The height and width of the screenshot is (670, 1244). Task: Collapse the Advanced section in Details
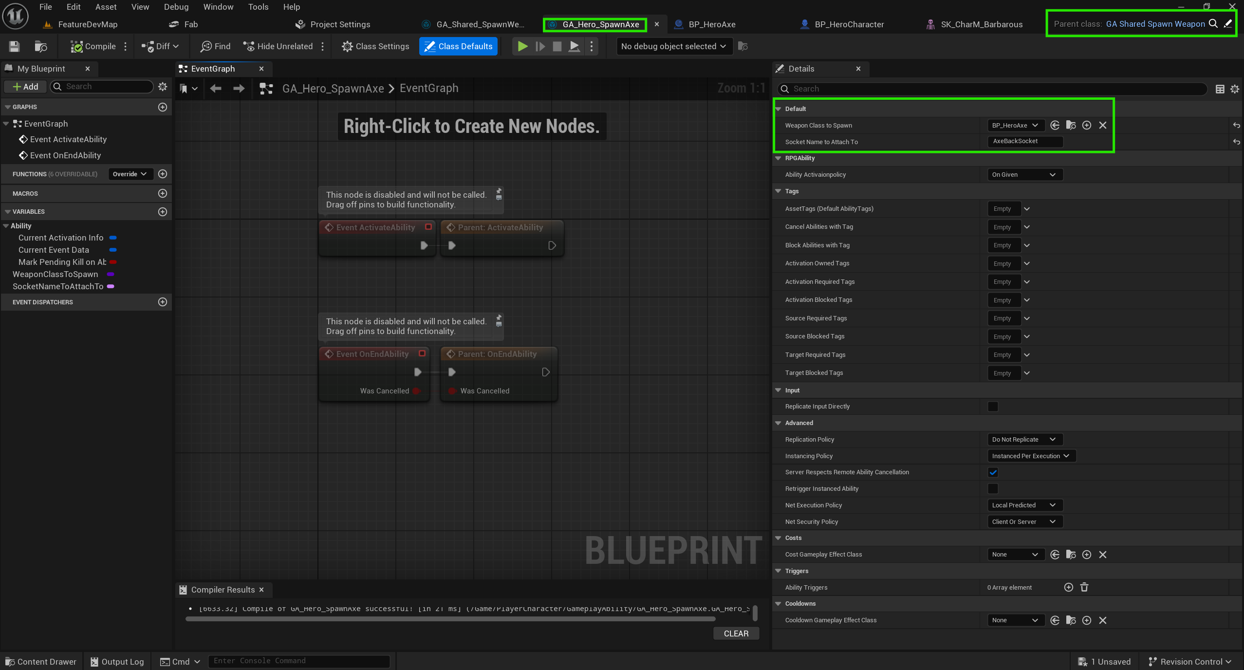[x=778, y=423]
